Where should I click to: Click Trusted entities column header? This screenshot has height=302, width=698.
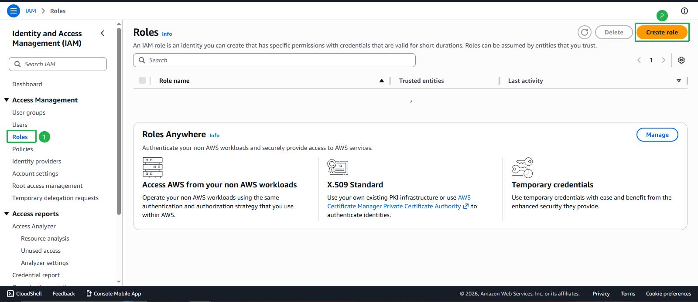tap(421, 81)
